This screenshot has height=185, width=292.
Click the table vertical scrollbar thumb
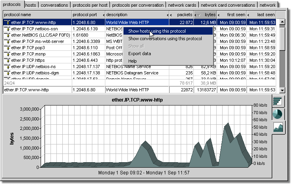click(x=282, y=39)
